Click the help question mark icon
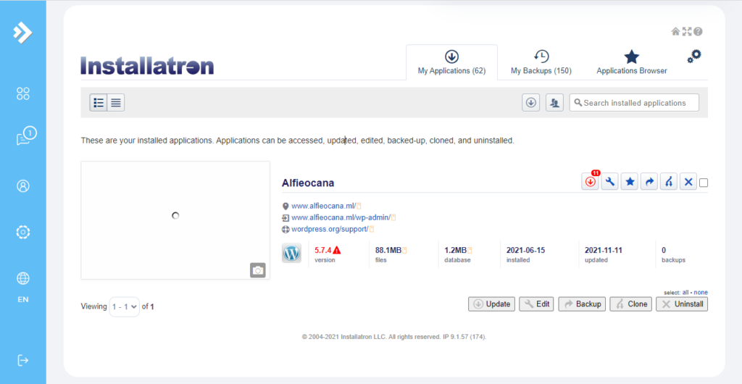742x384 pixels. 698,32
